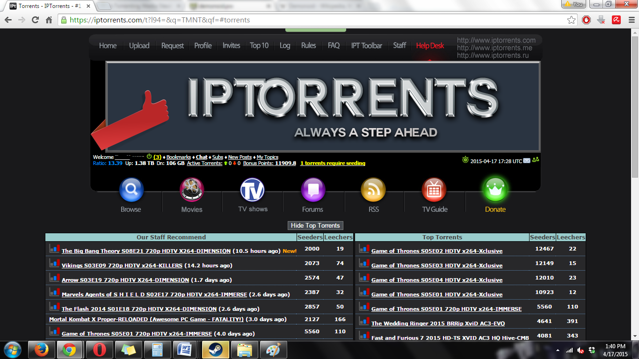The height and width of the screenshot is (359, 639).
Task: Click the 1 torrents require seeding link
Action: [333, 163]
